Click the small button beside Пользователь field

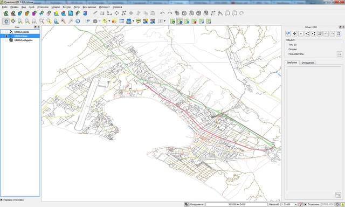tap(339, 54)
